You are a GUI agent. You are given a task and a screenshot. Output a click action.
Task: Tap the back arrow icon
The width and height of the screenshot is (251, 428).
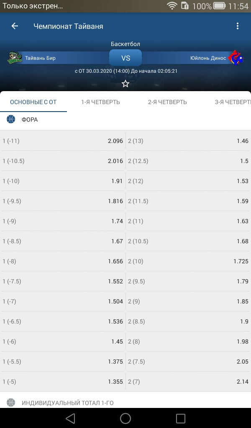click(15, 26)
